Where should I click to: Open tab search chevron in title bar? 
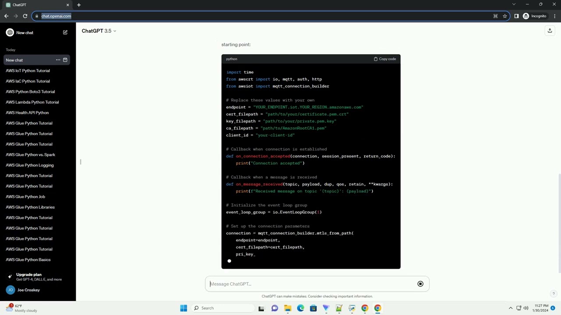(514, 4)
